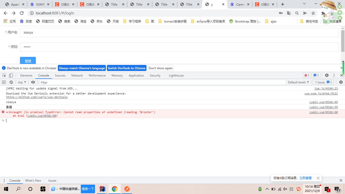Open the Chrome tab search arrow dropdown
The width and height of the screenshot is (345, 194).
point(304,4)
